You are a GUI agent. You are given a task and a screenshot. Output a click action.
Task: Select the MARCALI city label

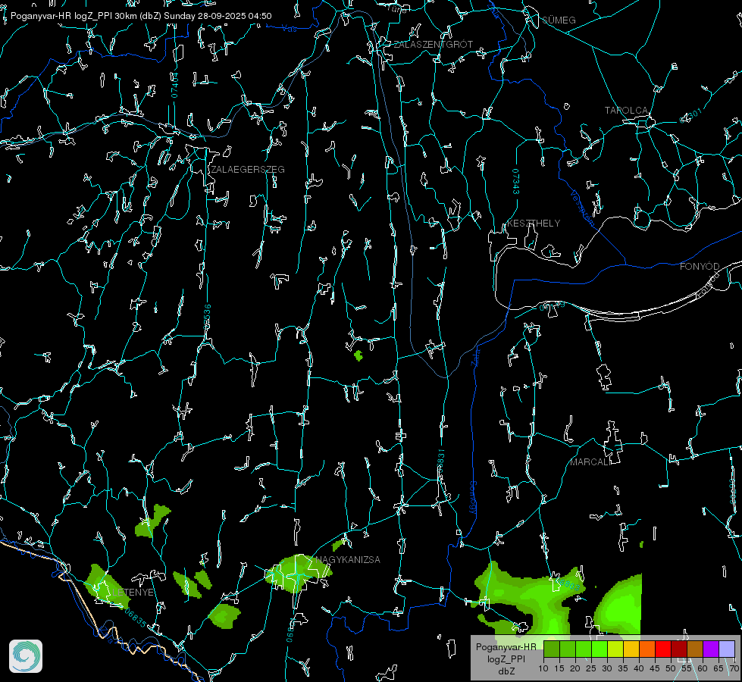tap(590, 462)
